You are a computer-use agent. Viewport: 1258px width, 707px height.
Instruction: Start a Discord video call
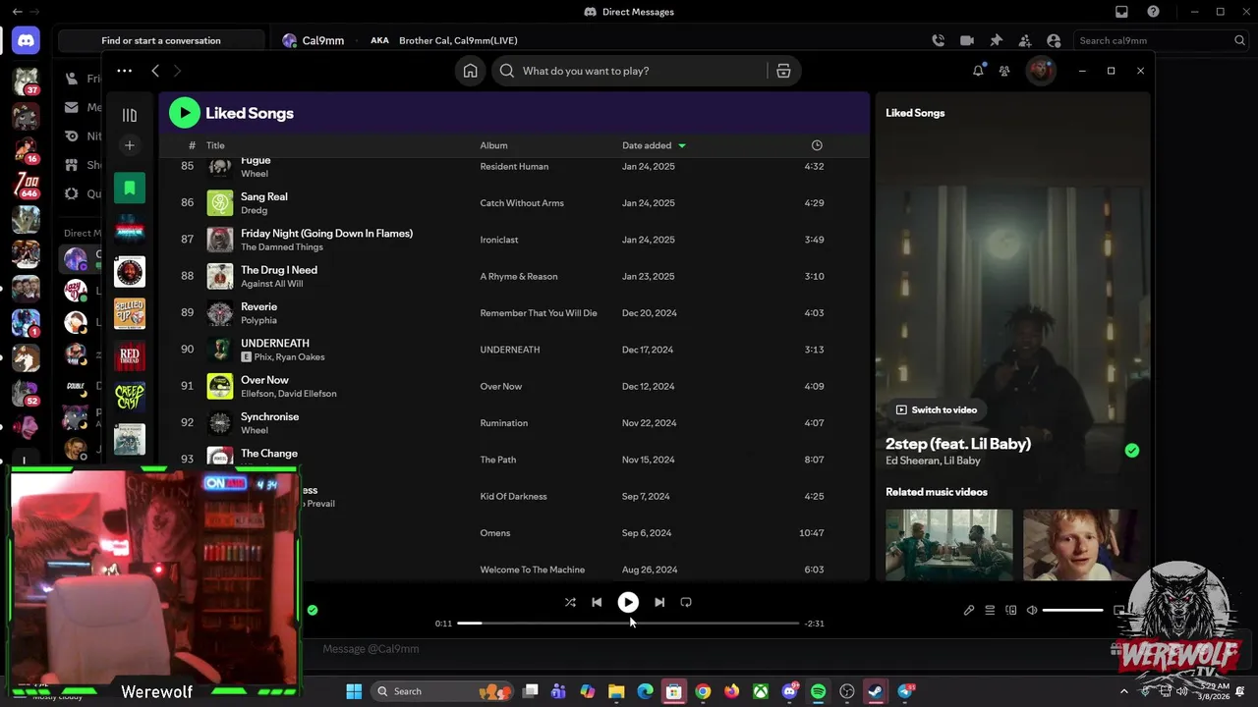pos(967,40)
